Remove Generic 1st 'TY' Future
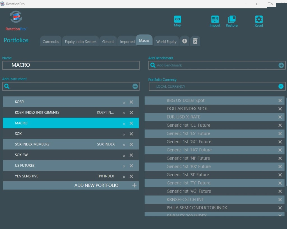 click(x=280, y=183)
